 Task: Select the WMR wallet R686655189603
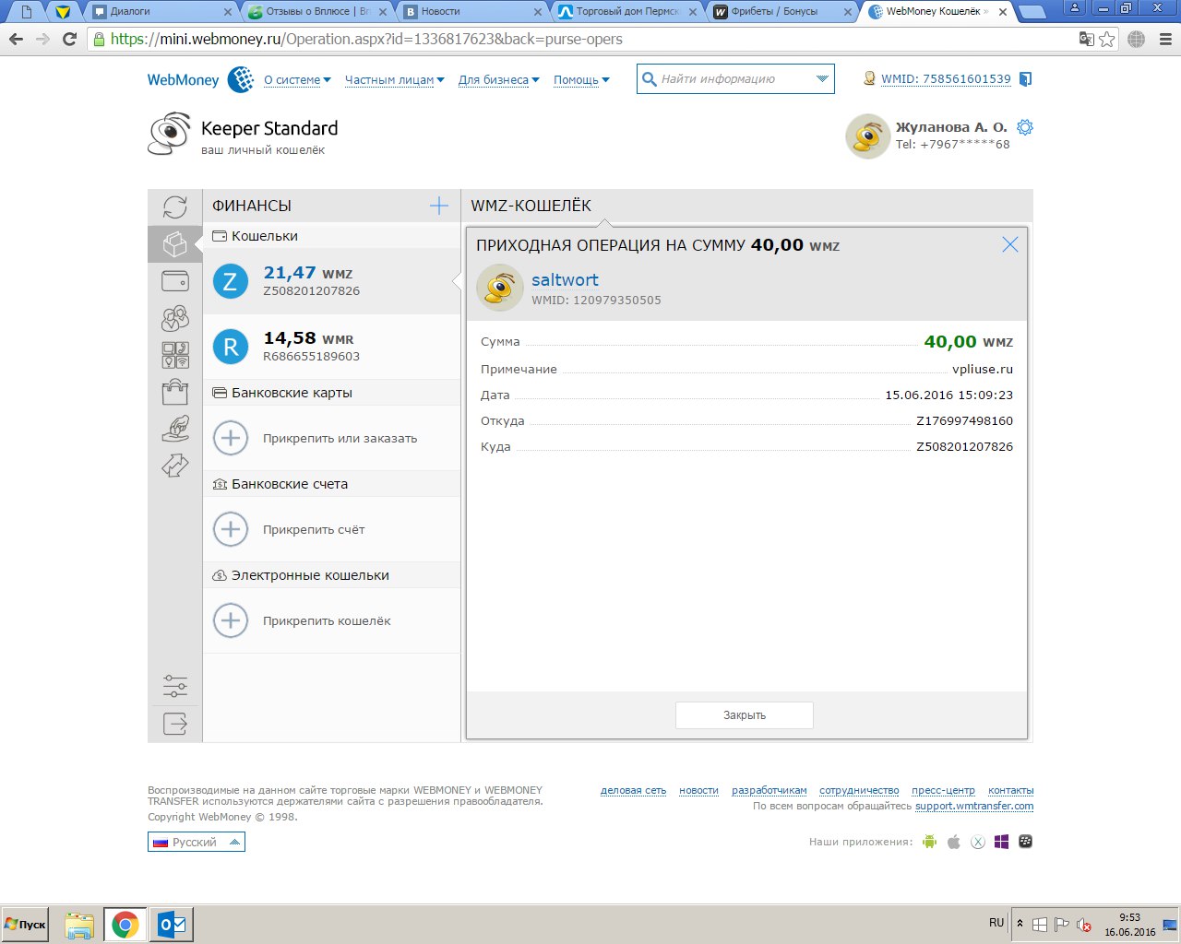pos(331,347)
